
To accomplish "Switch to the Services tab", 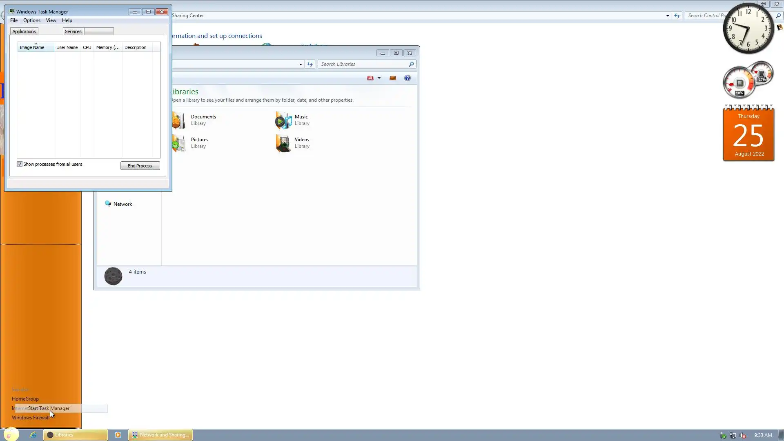I will point(73,31).
